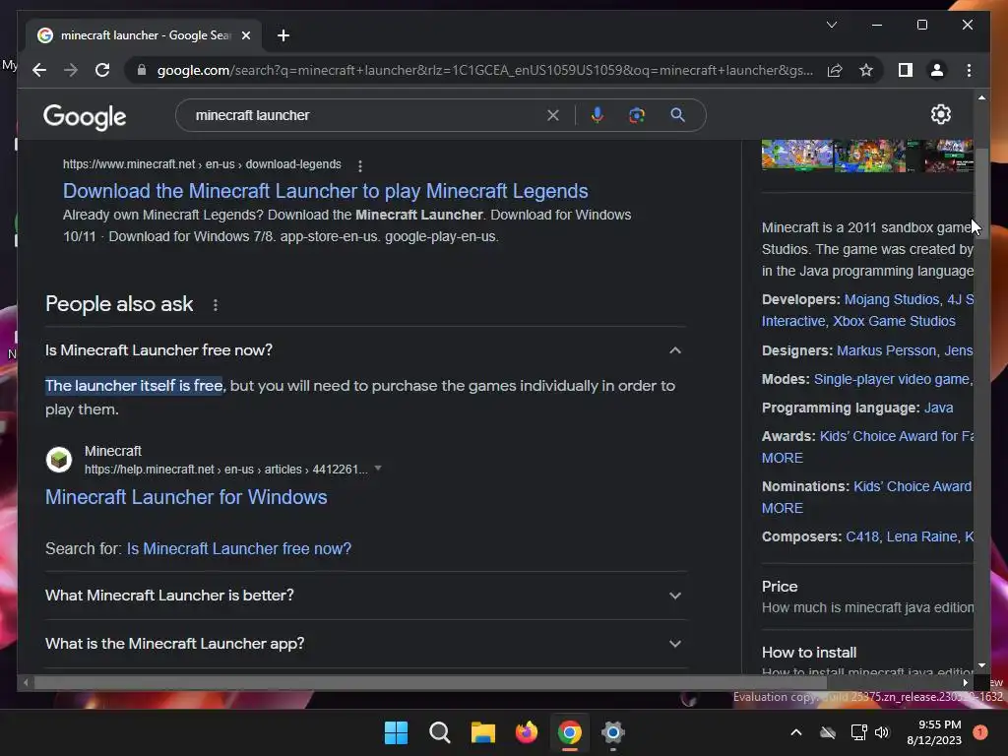Image resolution: width=1008 pixels, height=756 pixels.
Task: Share this page via the share icon
Action: [835, 70]
